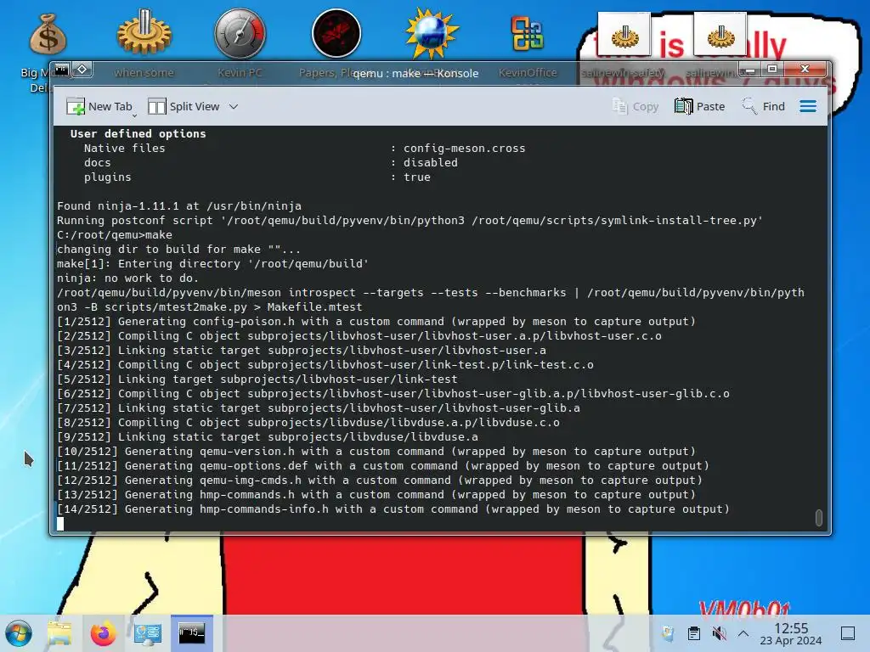Expand the New Tab dropdown arrow

click(x=134, y=115)
